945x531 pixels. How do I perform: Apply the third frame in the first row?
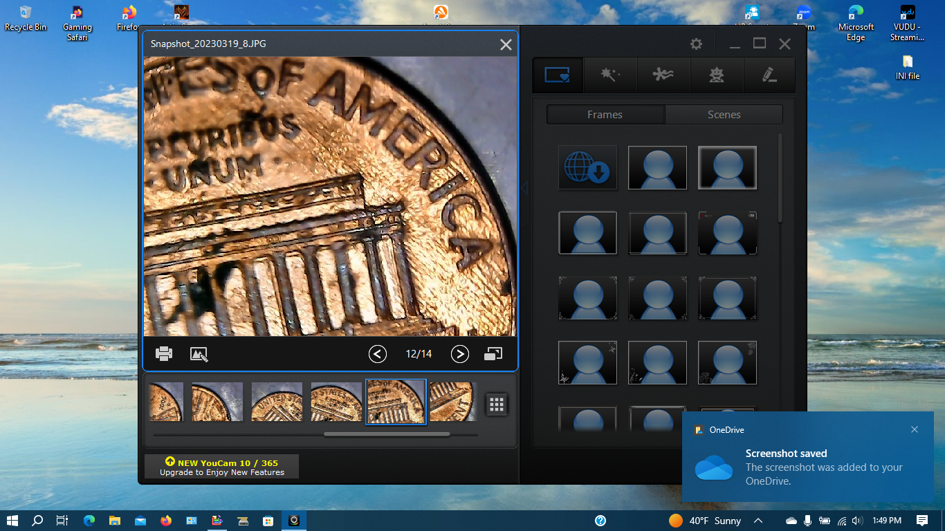point(727,167)
